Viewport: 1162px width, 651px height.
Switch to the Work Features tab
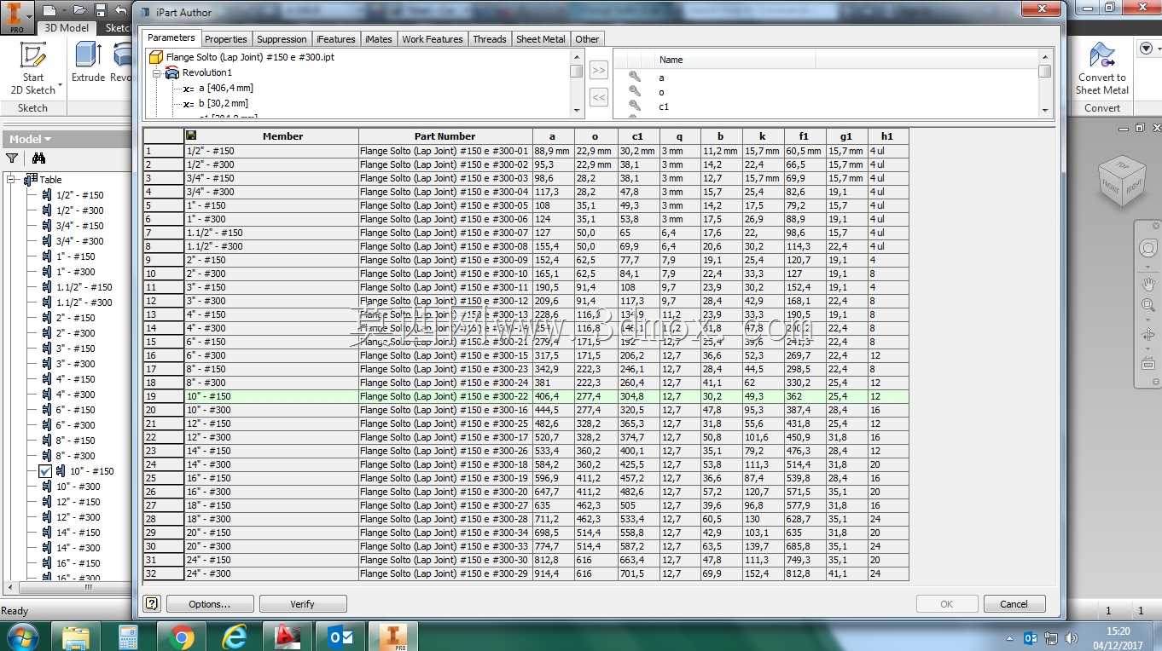[x=433, y=39]
